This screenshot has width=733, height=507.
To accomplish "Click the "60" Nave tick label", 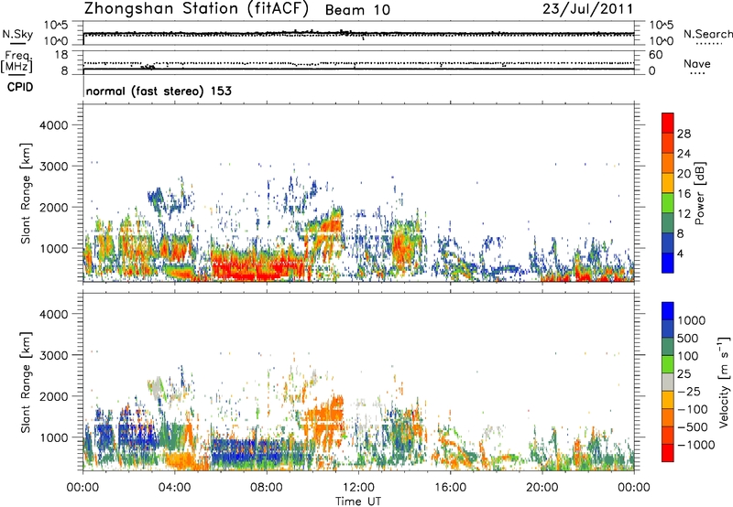I will [655, 55].
